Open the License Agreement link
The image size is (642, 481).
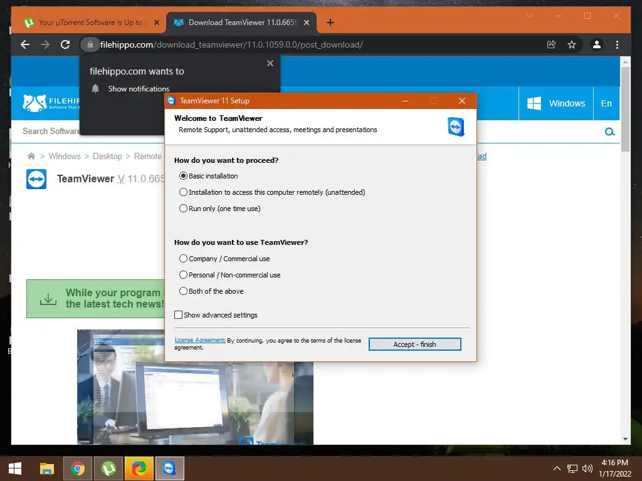click(x=200, y=340)
